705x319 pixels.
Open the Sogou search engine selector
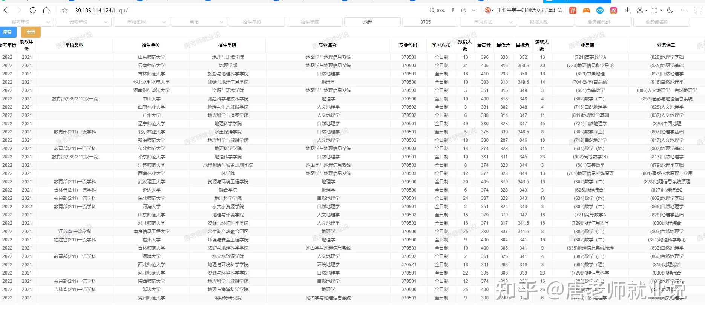489,10
